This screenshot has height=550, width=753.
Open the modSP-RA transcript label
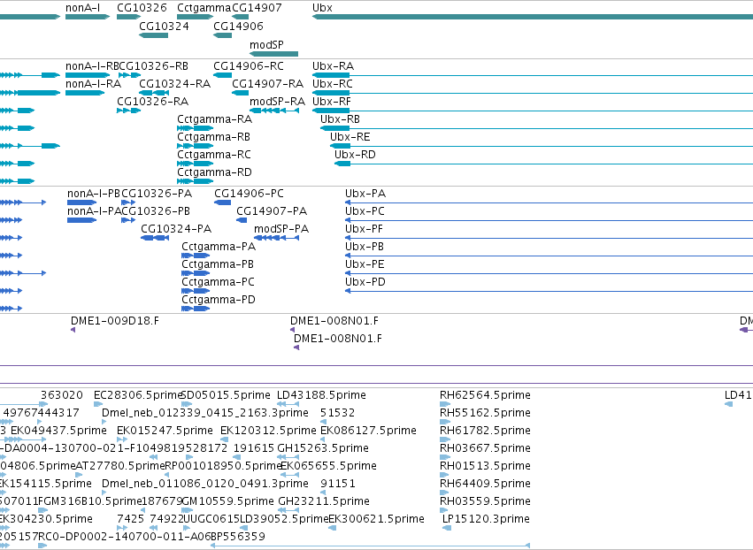(x=277, y=102)
